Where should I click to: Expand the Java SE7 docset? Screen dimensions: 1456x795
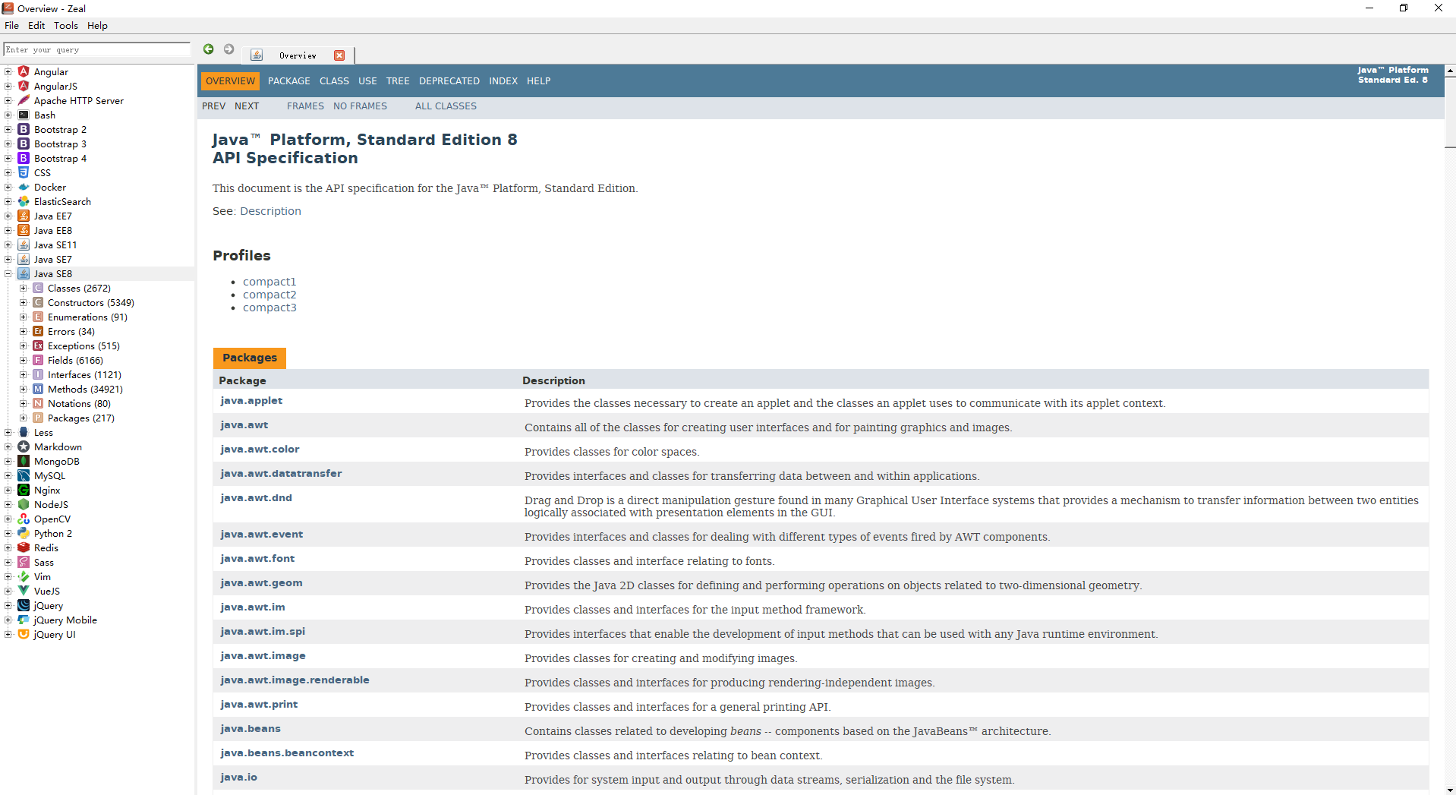tap(8, 260)
